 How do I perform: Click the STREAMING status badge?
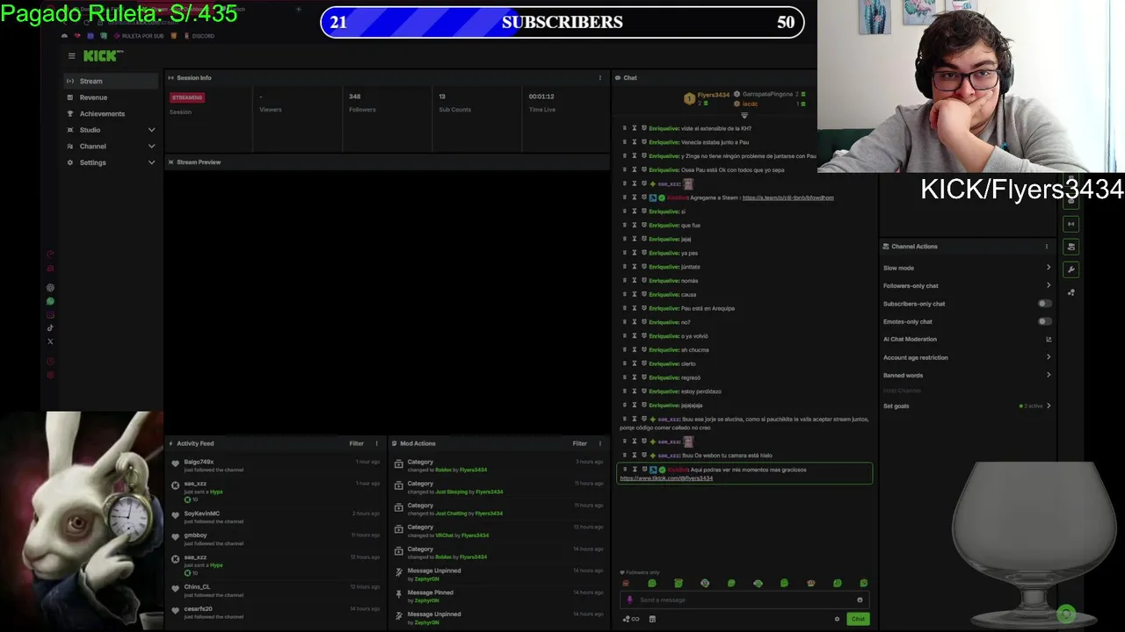(187, 97)
